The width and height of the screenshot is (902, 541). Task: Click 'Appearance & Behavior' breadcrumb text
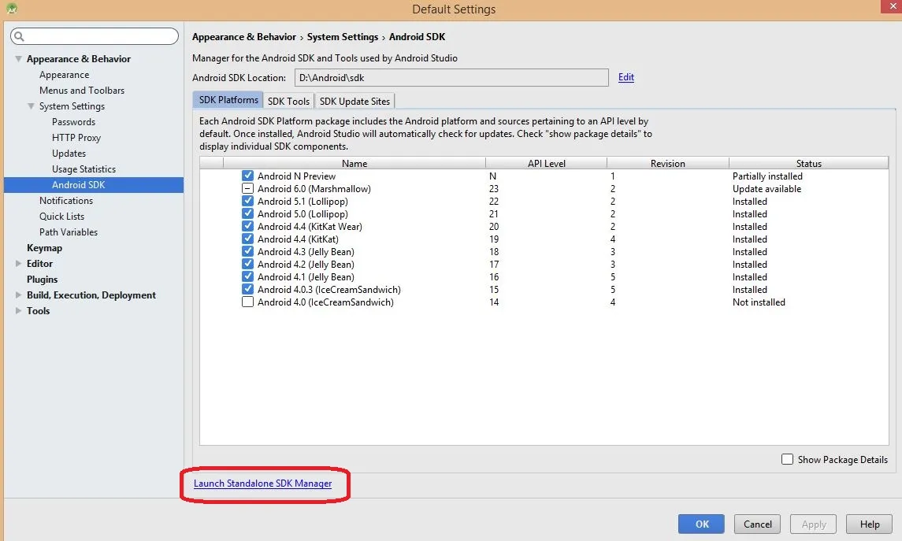244,37
